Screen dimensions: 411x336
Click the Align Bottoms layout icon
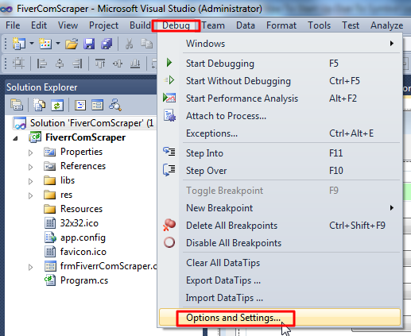pos(135,64)
